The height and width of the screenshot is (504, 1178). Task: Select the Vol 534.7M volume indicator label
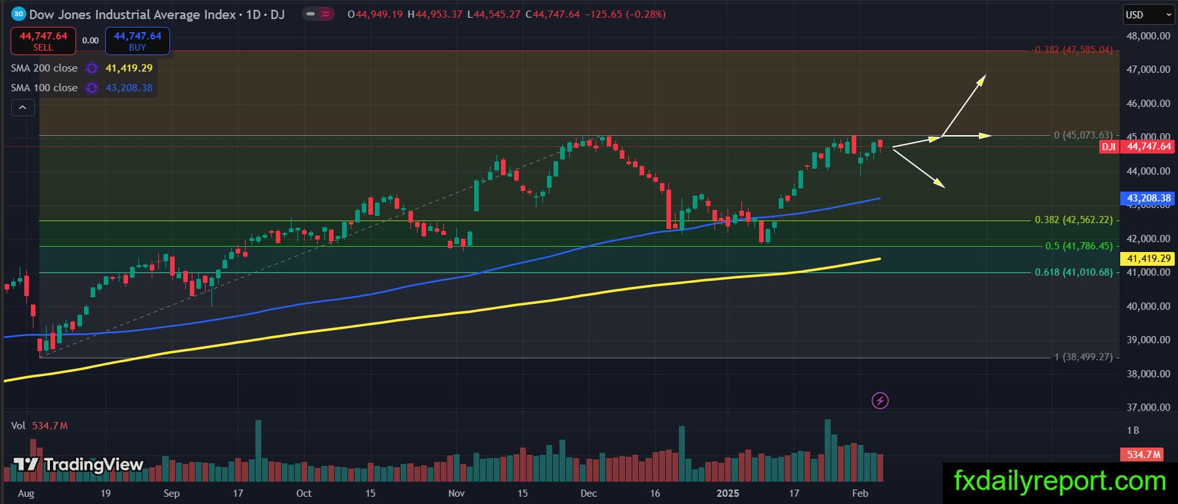39,426
